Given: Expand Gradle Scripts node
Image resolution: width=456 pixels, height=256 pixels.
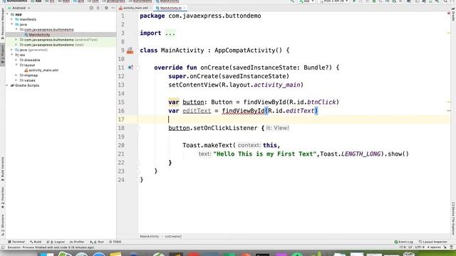Looking at the screenshot, I should coord(8,85).
